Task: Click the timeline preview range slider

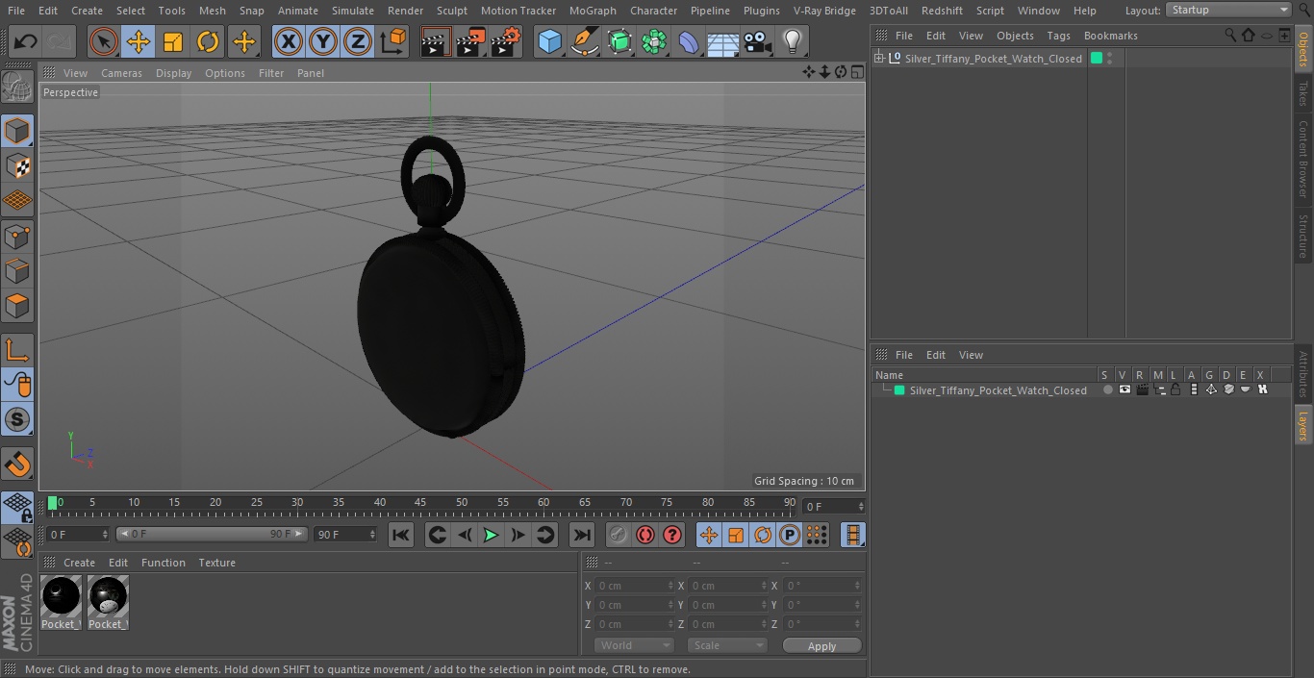Action: pos(211,534)
